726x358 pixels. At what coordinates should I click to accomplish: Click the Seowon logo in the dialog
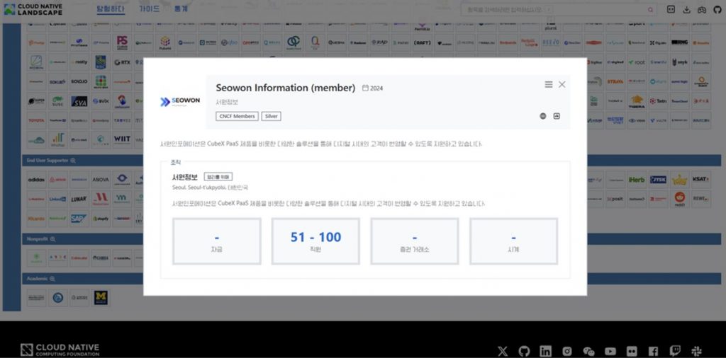click(x=180, y=102)
